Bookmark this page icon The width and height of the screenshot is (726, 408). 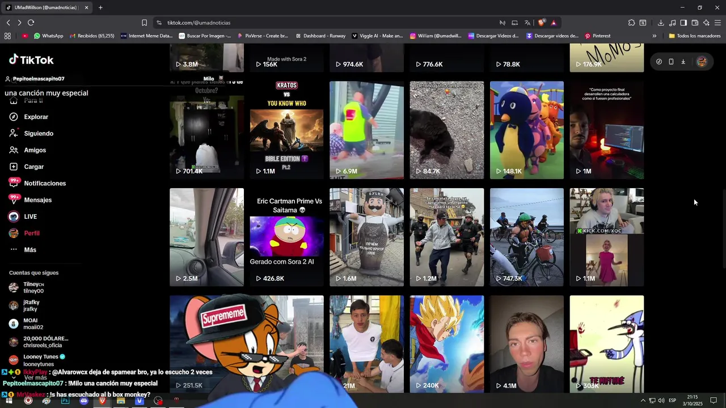pyautogui.click(x=144, y=23)
